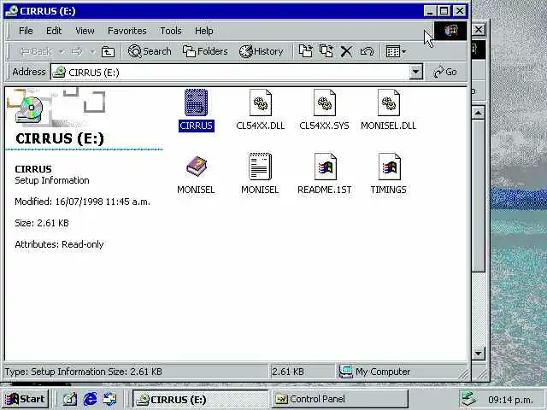Viewport: 547px width, 410px height.
Task: Toggle the Folders pane
Action: coord(205,51)
